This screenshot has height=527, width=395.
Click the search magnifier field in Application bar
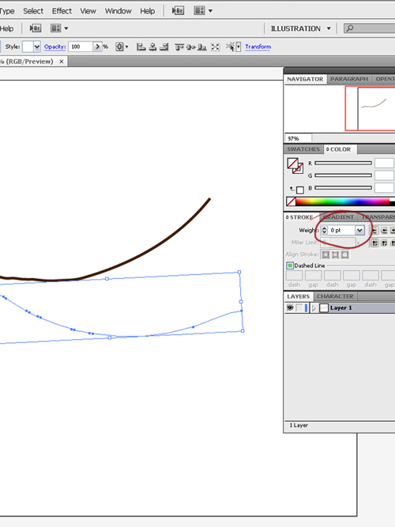tap(369, 28)
